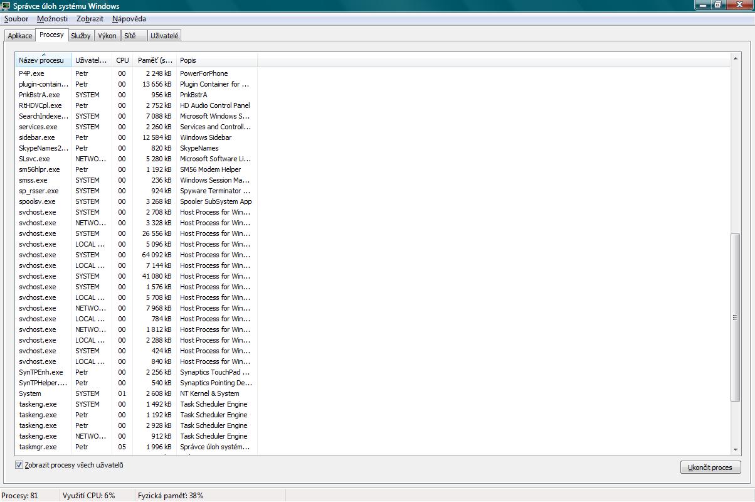Open the Zobrazit menu

click(x=90, y=19)
